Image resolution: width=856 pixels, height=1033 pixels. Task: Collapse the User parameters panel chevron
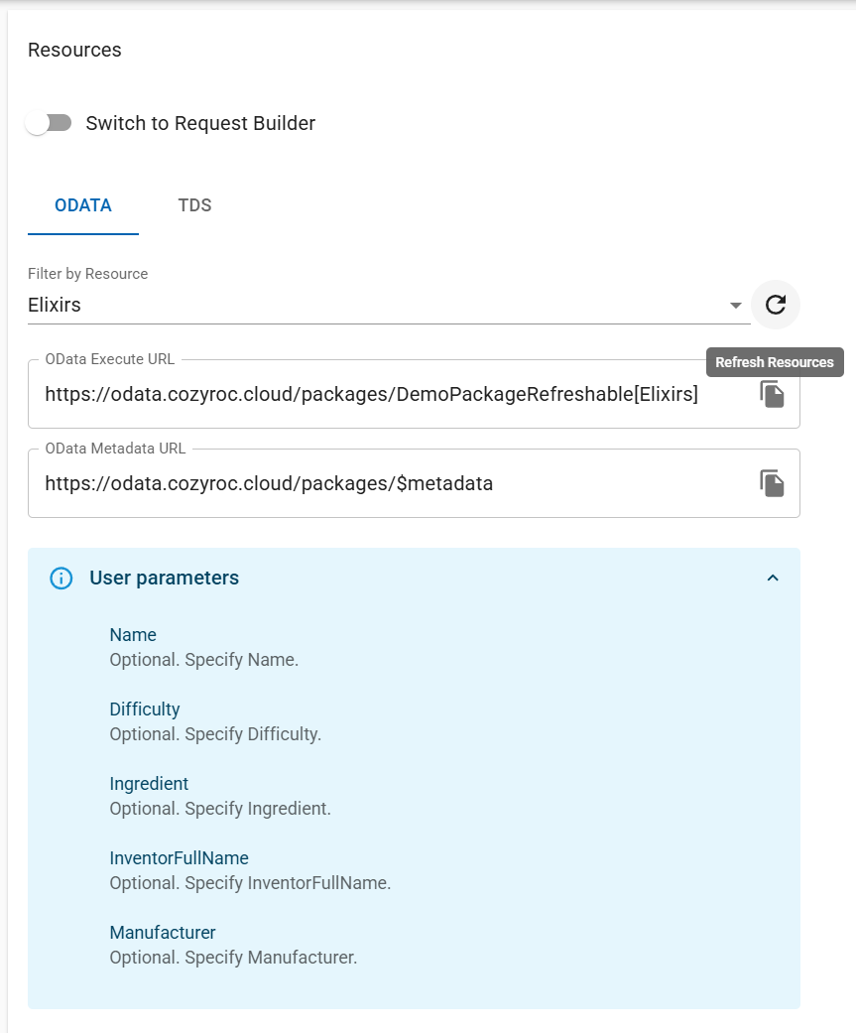click(x=773, y=579)
